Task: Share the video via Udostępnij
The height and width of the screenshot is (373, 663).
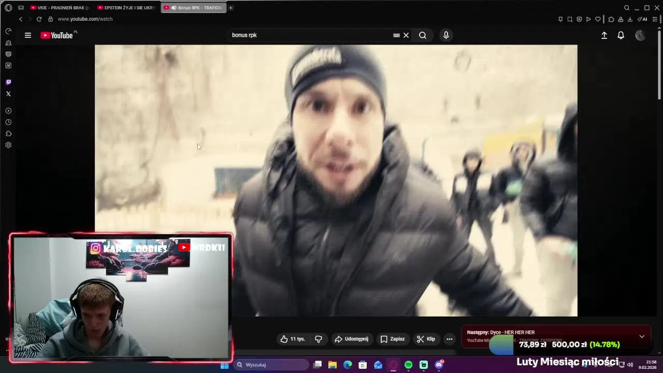Action: (x=351, y=339)
